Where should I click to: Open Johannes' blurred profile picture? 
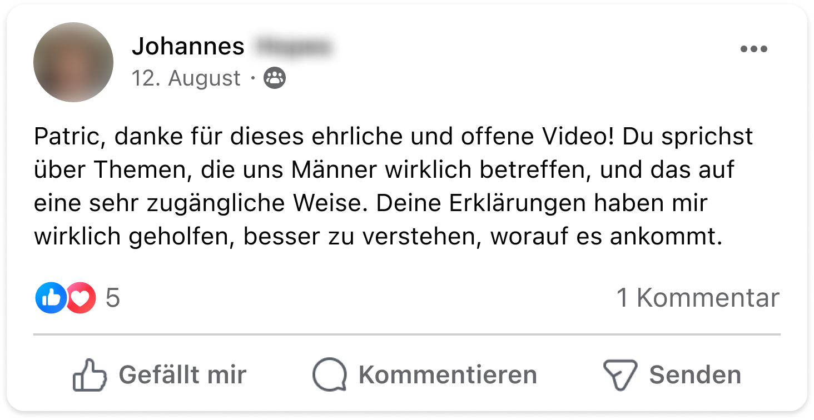[73, 62]
